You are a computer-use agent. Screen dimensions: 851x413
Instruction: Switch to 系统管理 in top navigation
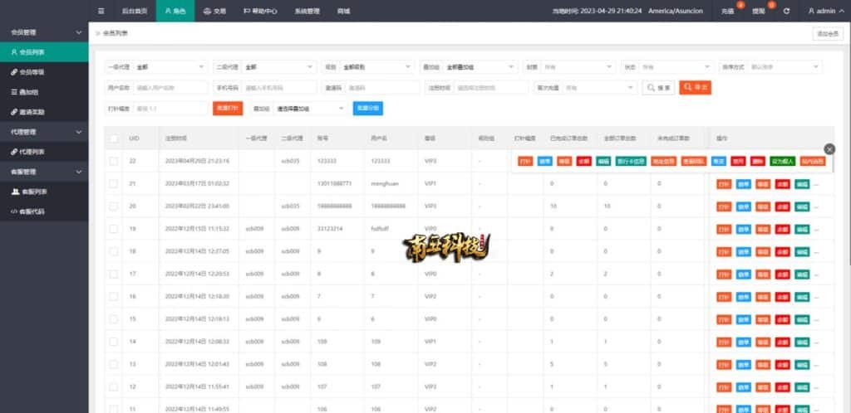pyautogui.click(x=307, y=11)
